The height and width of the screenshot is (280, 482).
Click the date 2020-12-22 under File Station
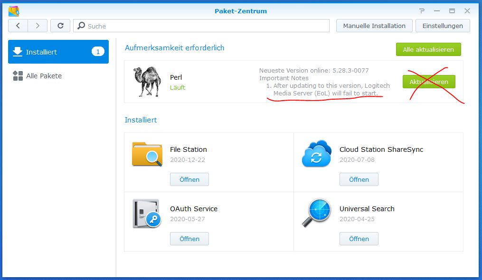(x=188, y=159)
